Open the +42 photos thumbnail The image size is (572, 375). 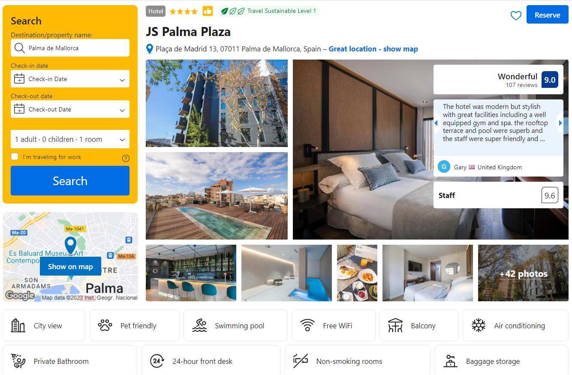523,273
